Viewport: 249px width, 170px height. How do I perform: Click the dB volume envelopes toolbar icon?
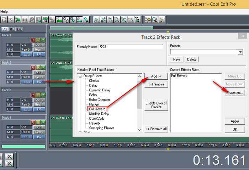point(96,20)
